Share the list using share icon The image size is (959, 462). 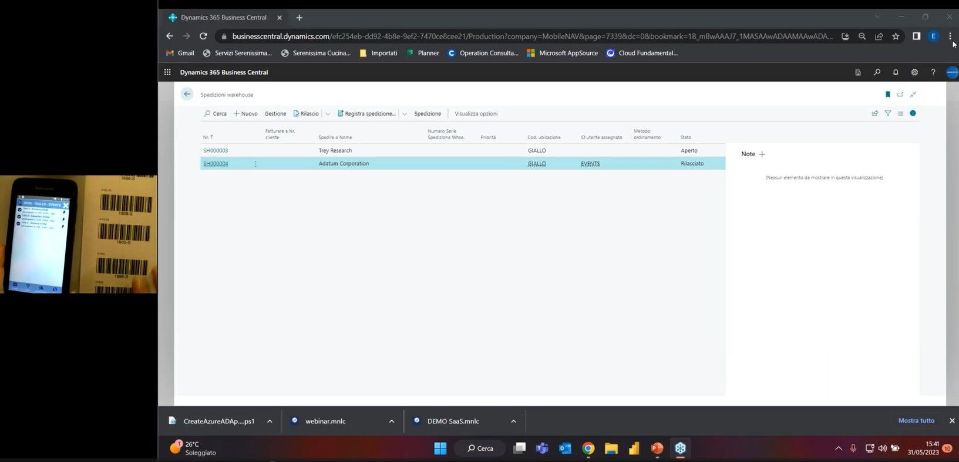tap(875, 113)
